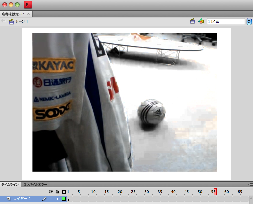Click frame 30 on the timeline ruler
The width and height of the screenshot is (253, 204).
tap(147, 192)
